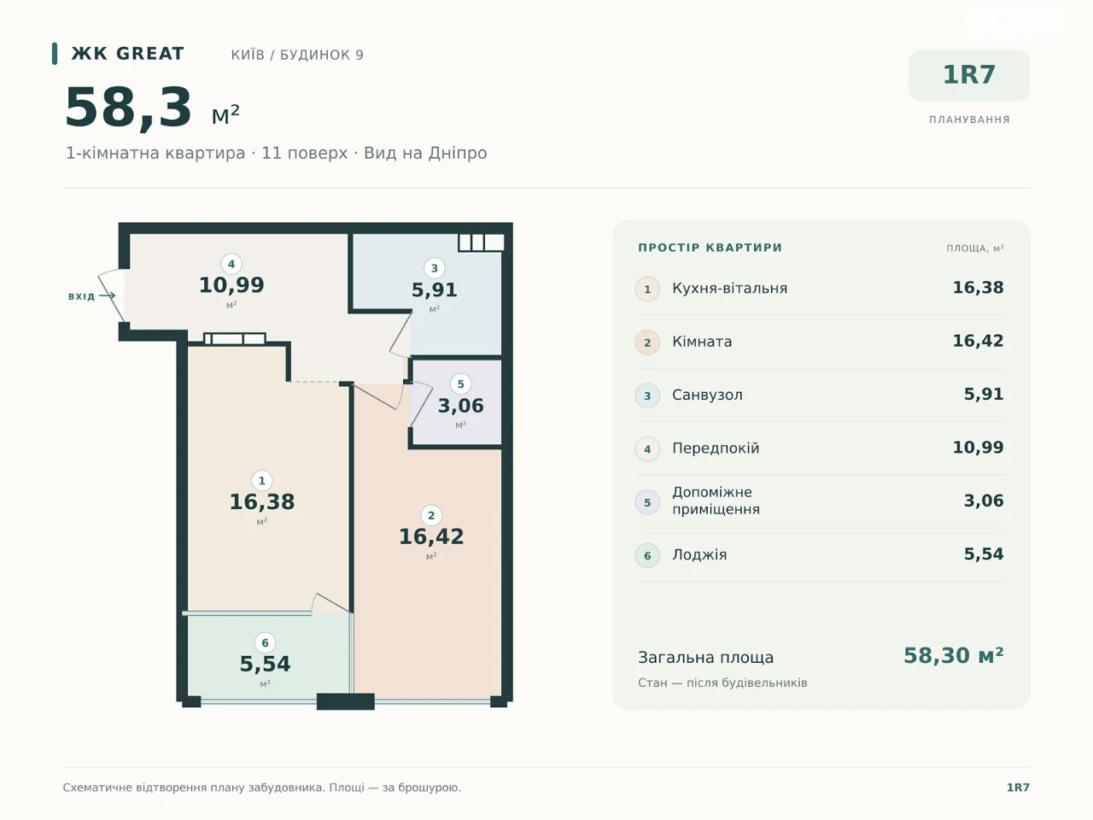This screenshot has height=820, width=1093.
Task: Click the 10,99 area value on plan
Action: [x=231, y=285]
